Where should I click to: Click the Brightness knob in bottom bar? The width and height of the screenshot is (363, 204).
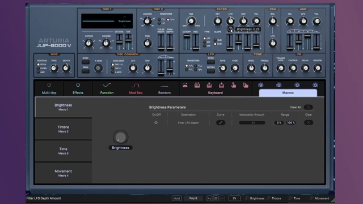[x=247, y=198]
